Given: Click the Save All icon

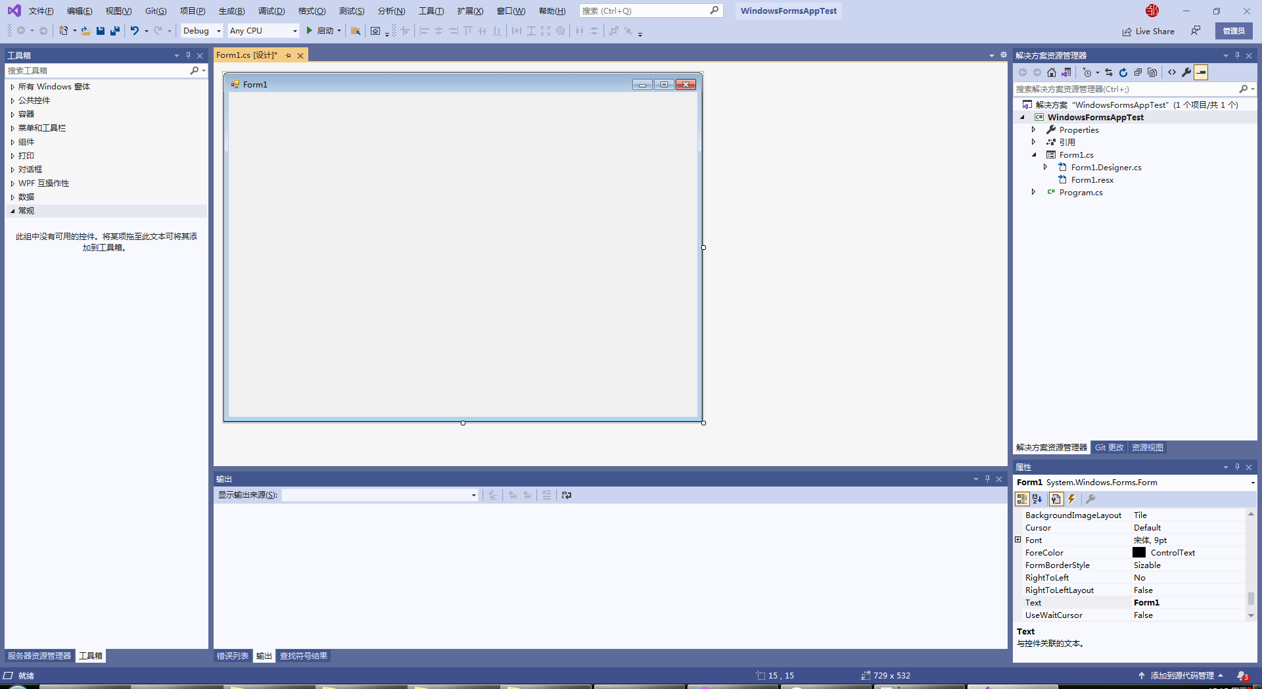Looking at the screenshot, I should 115,31.
